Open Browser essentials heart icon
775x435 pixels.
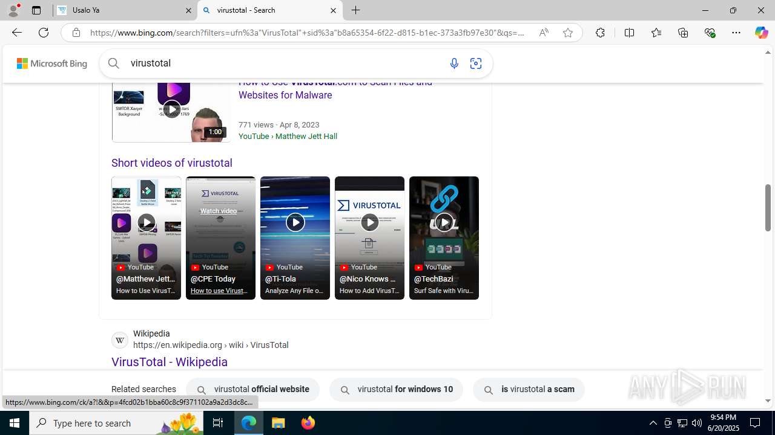coord(710,33)
